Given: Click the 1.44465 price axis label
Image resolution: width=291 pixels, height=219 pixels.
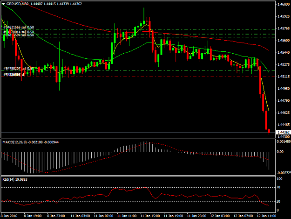Looking at the screenshot, I should (284, 125).
